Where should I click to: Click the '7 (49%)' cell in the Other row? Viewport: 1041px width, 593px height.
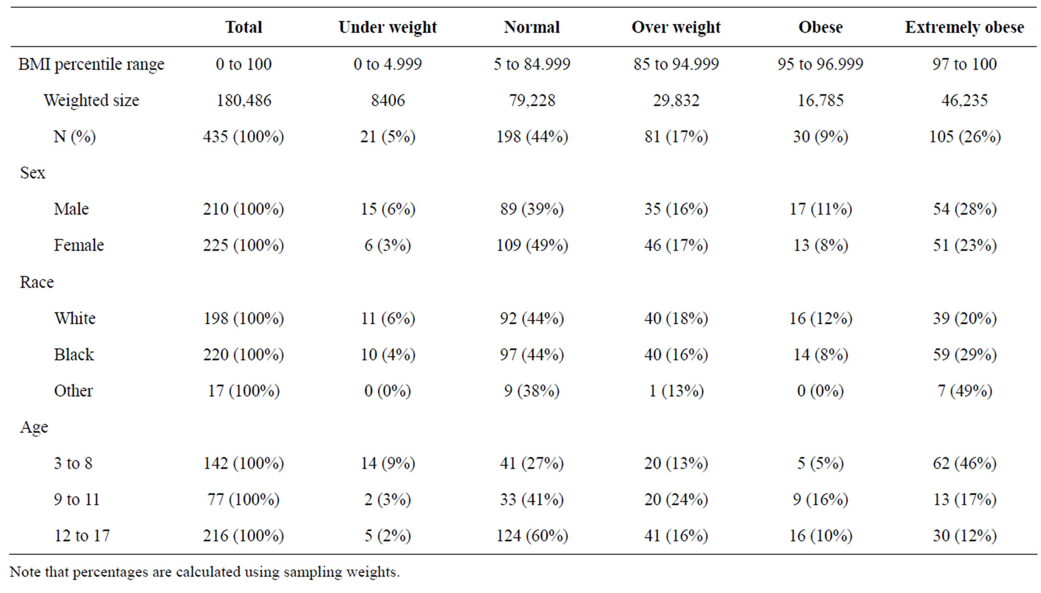coord(964,390)
